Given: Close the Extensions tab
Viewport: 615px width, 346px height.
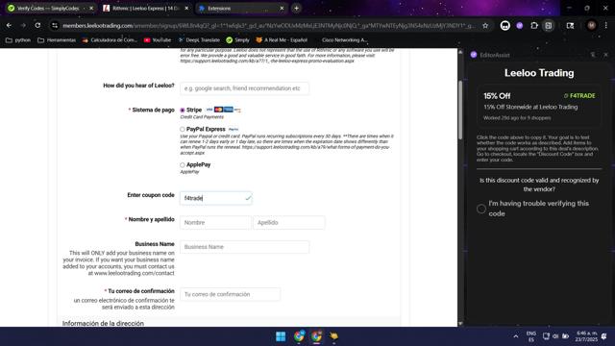Looking at the screenshot, I should pos(282,9).
